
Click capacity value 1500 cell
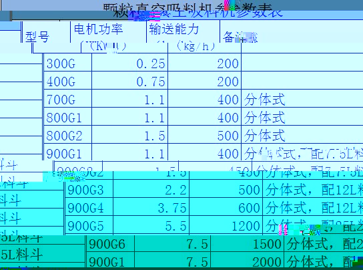(248, 243)
